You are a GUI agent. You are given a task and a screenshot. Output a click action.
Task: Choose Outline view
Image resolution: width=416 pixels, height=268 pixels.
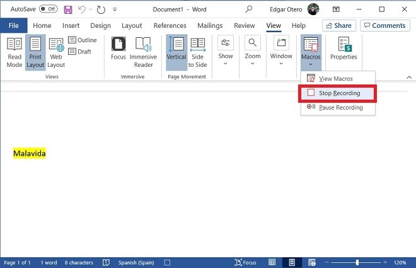coord(83,40)
